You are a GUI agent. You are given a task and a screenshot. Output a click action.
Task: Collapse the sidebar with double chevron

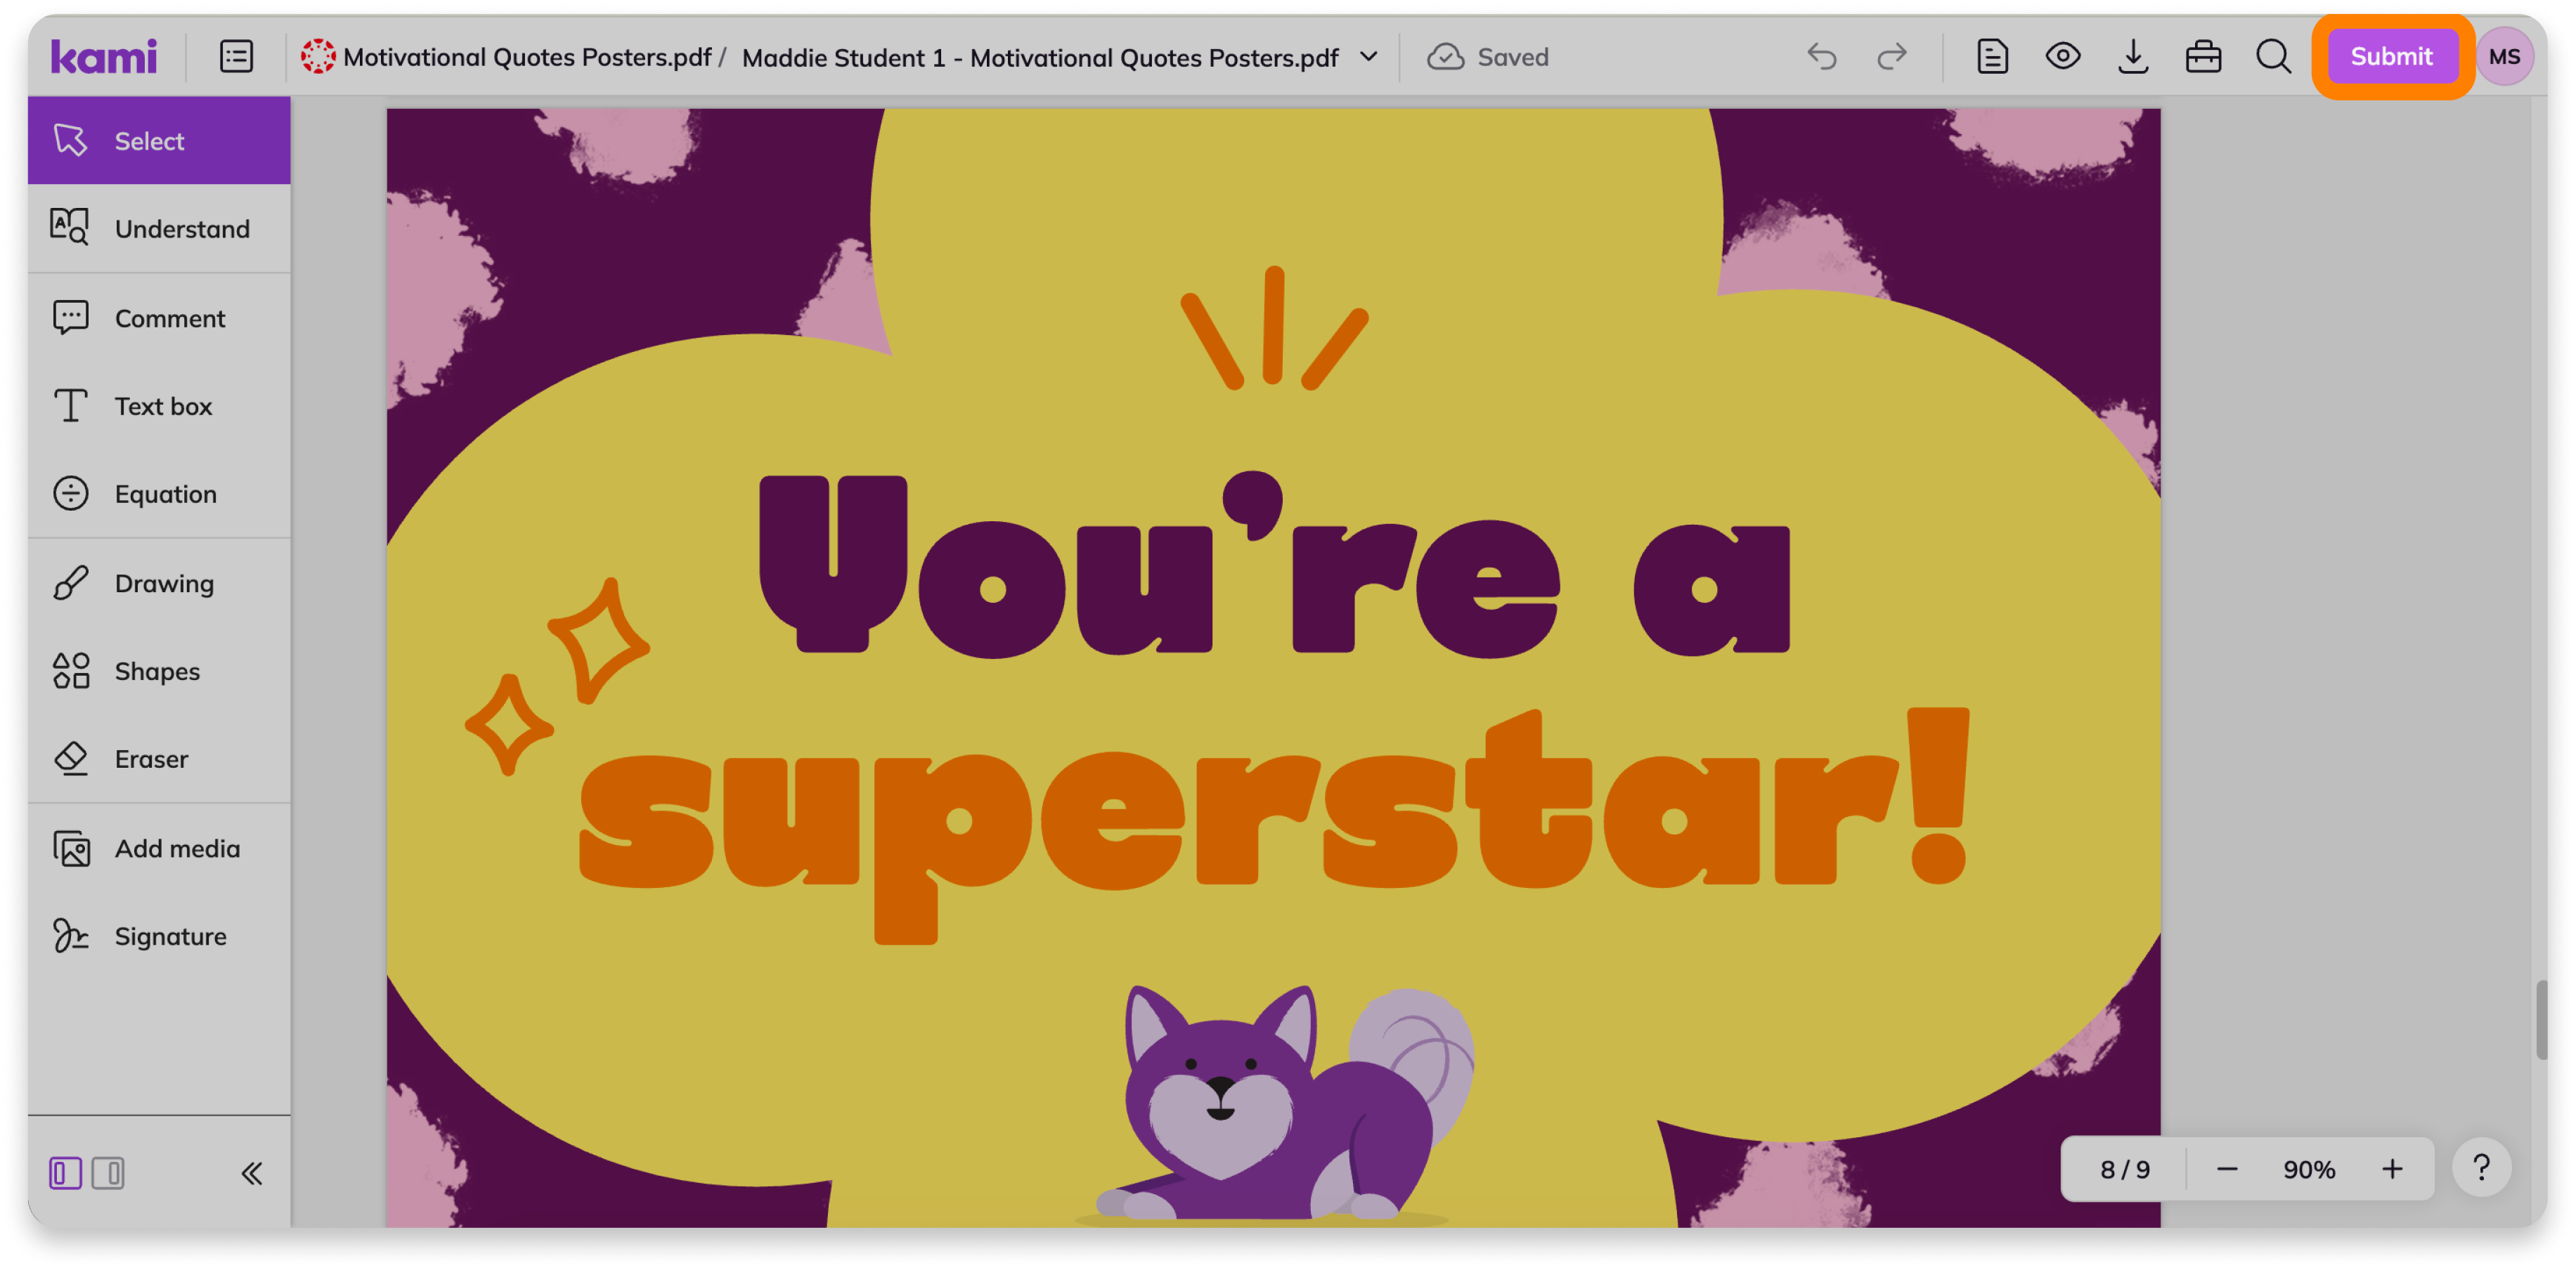252,1173
